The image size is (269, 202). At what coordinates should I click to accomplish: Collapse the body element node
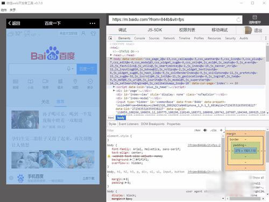click(111, 59)
